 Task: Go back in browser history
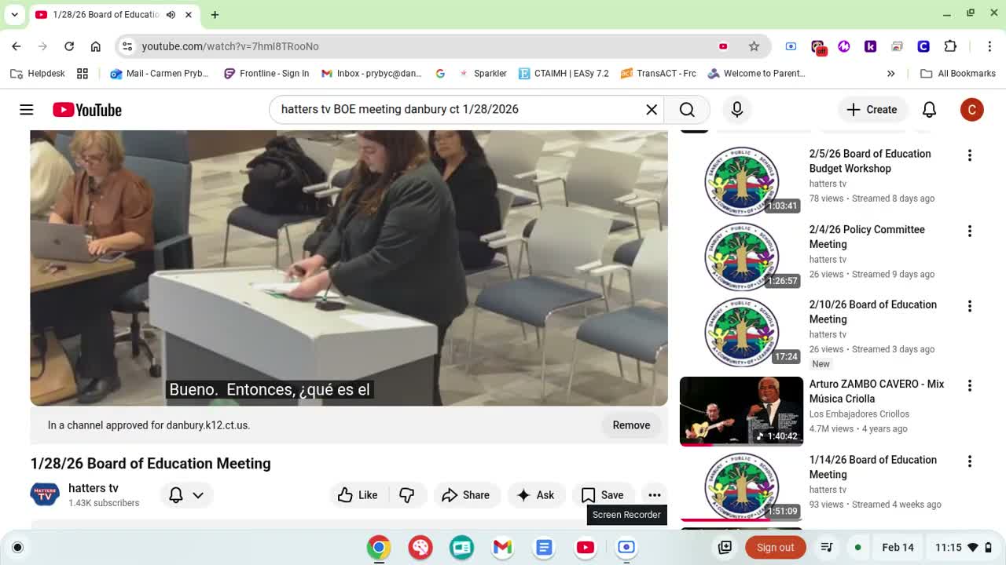click(x=17, y=46)
